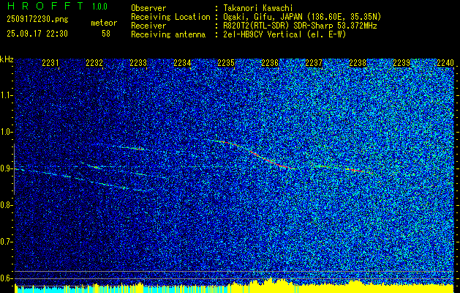460x293 pixels.
Task: Click the Receiving Location label
Action: pyautogui.click(x=170, y=17)
